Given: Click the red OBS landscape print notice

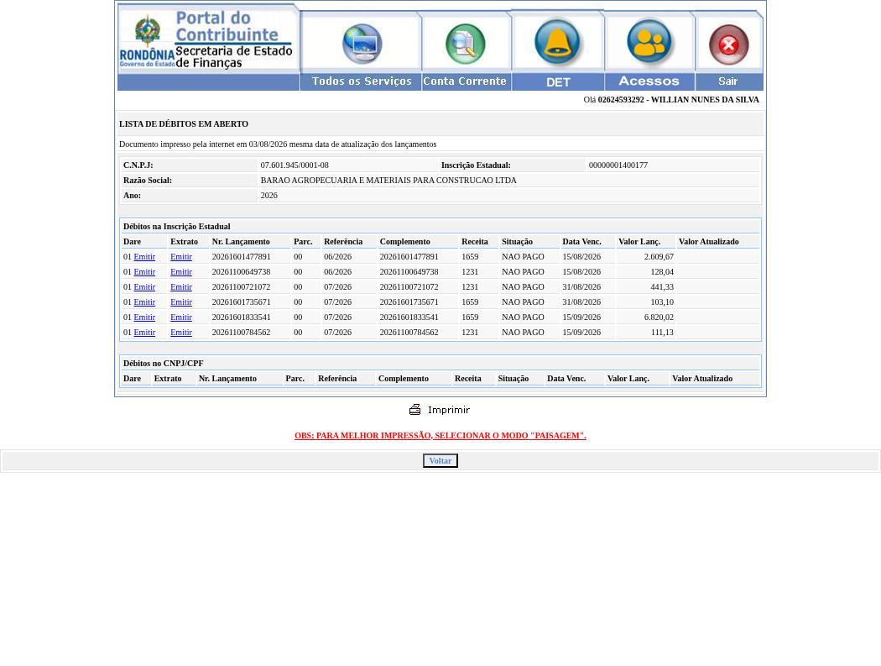Looking at the screenshot, I should tap(440, 435).
